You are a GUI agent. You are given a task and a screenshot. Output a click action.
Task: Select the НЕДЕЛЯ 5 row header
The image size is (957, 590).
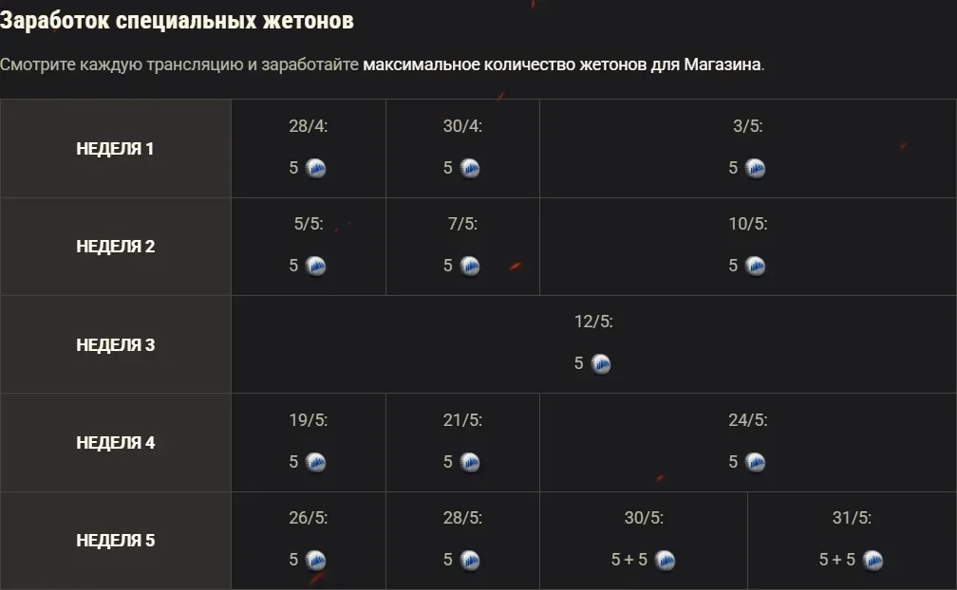pyautogui.click(x=115, y=541)
